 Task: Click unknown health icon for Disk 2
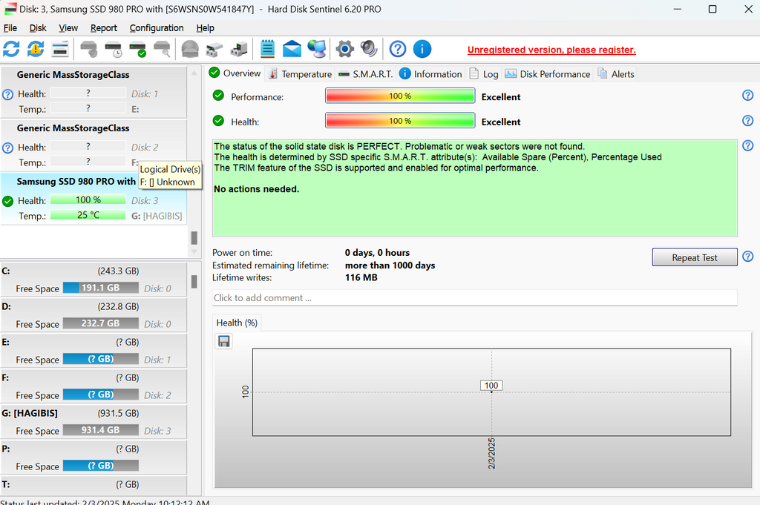[x=7, y=148]
